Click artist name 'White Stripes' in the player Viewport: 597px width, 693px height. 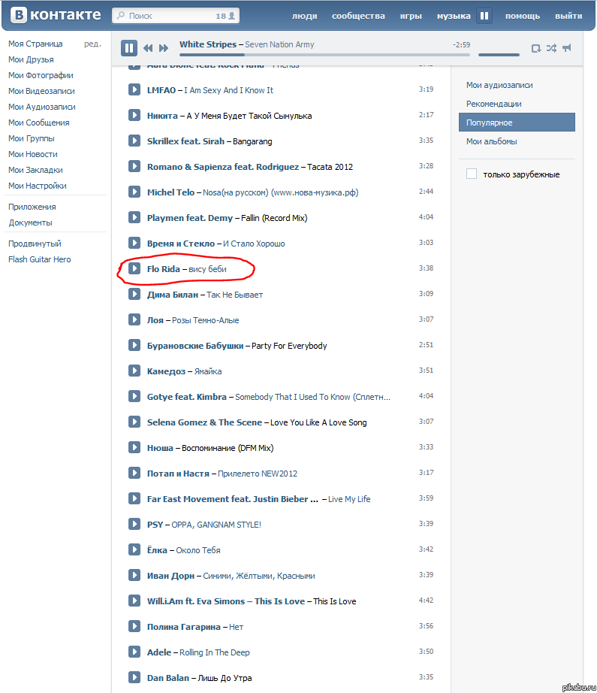208,44
